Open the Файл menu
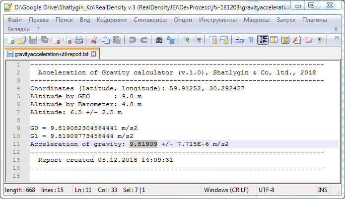This screenshot has height=199, width=345. [14, 20]
